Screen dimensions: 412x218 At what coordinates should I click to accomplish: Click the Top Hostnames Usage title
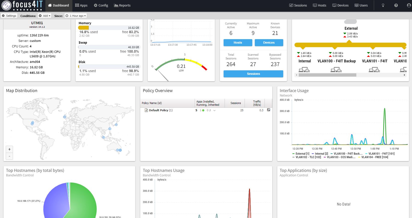coord(164,171)
